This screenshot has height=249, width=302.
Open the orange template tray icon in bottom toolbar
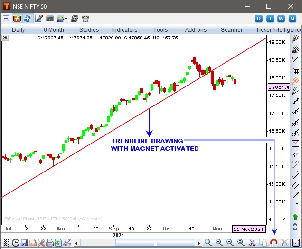click(33, 243)
